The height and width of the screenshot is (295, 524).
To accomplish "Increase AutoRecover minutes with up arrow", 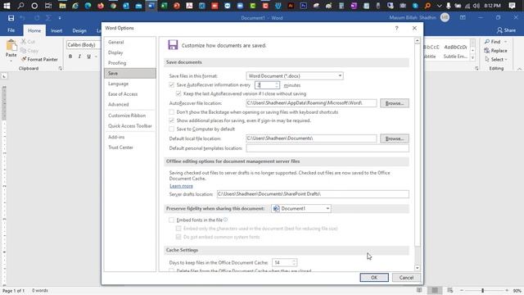I will [277, 84].
